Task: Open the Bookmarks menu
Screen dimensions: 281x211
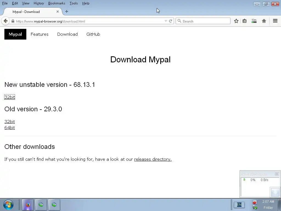Action: tap(57, 3)
